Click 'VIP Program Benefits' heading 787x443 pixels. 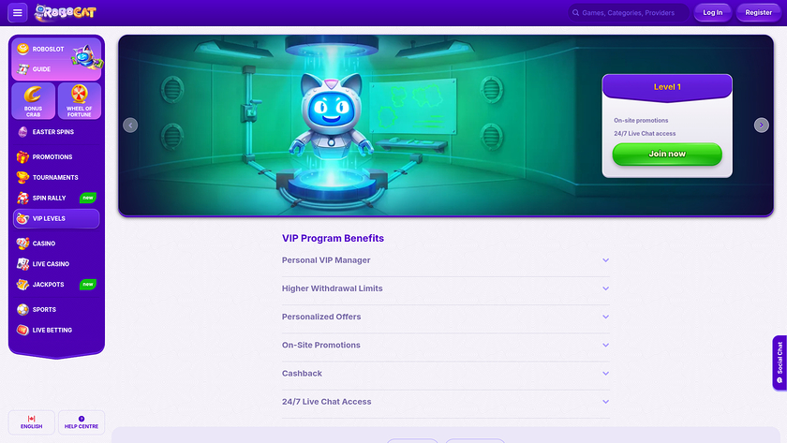point(333,238)
